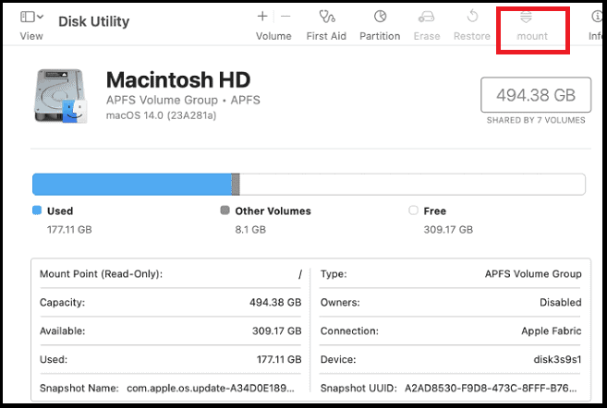607x408 pixels.
Task: Select the gray Other Volumes legend swatch
Action: point(225,210)
